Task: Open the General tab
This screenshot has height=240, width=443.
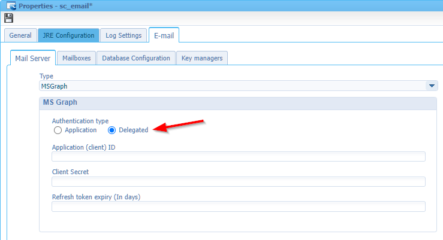Action: click(20, 35)
